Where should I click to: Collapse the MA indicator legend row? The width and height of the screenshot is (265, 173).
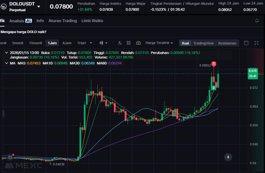pyautogui.click(x=6, y=63)
